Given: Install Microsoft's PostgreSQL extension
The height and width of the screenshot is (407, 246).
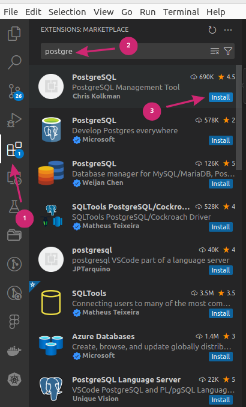Looking at the screenshot, I should [221, 140].
